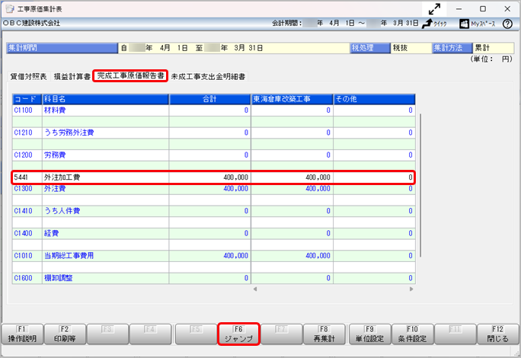Click the fullscreen expand arrows icon
The image size is (521, 358).
[x=434, y=9]
